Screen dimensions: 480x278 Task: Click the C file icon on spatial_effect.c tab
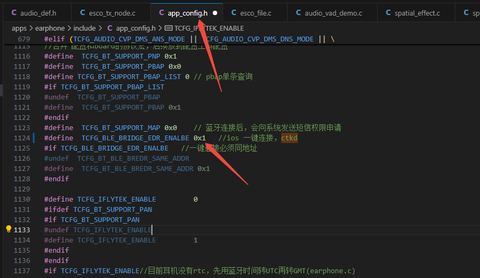click(388, 12)
